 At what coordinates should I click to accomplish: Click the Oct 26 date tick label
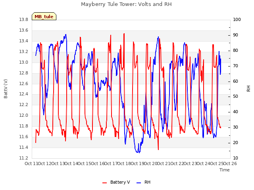(x=230, y=163)
